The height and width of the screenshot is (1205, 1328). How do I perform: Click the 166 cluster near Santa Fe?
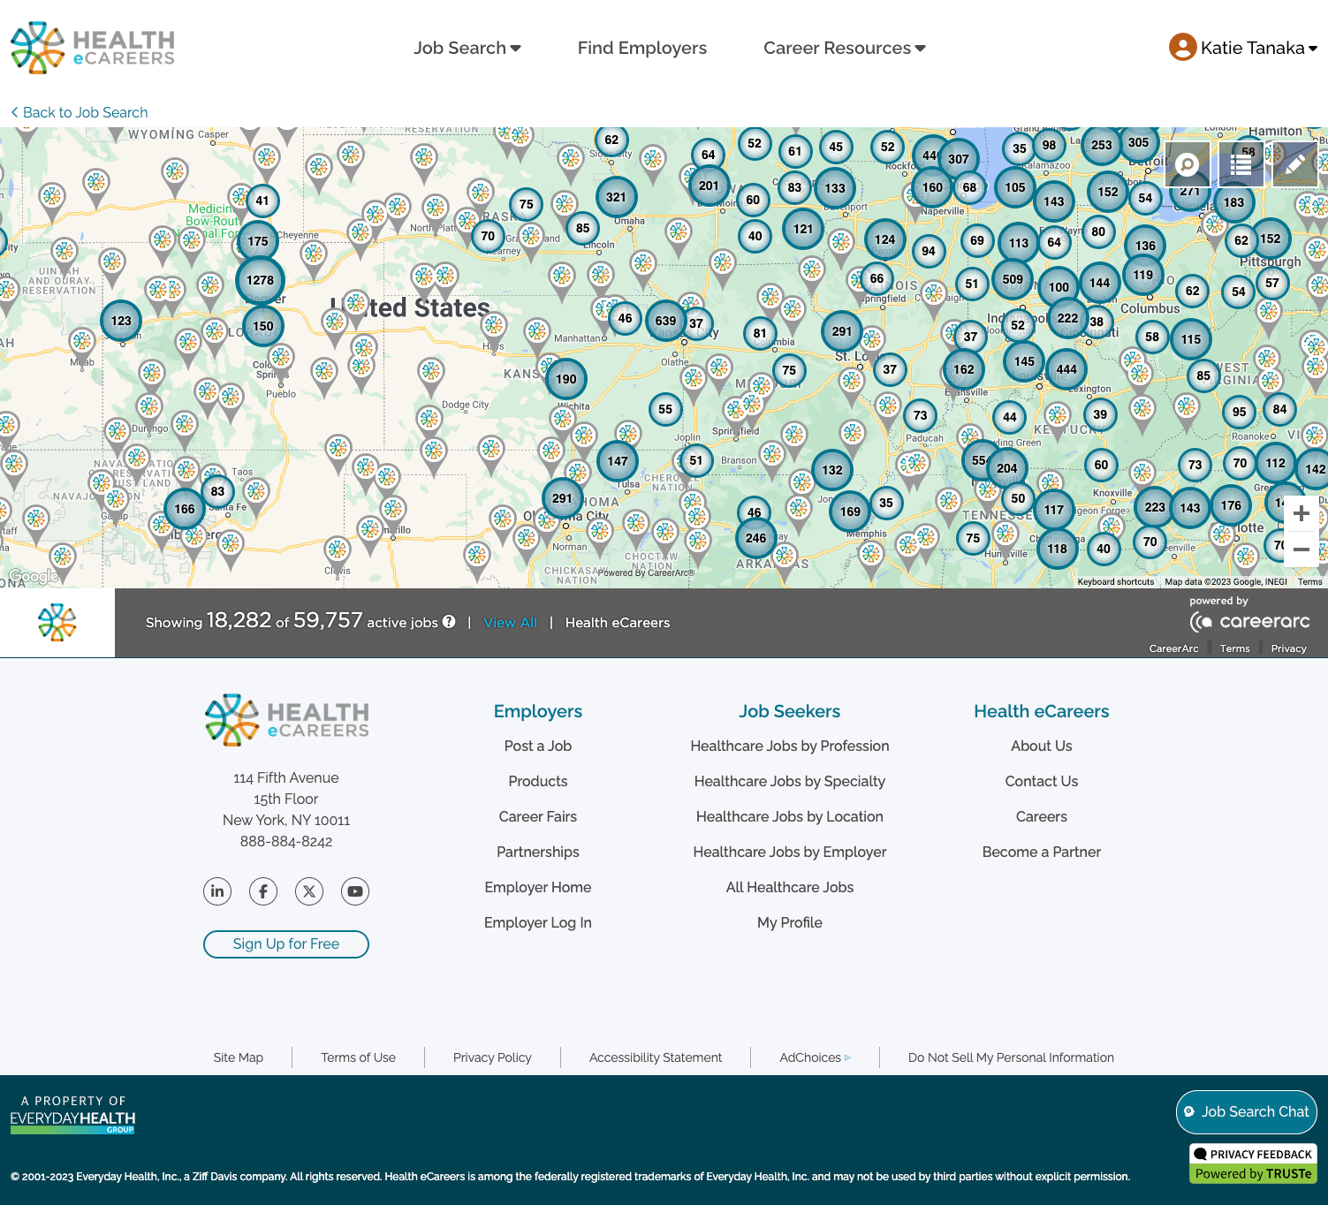[x=185, y=509]
